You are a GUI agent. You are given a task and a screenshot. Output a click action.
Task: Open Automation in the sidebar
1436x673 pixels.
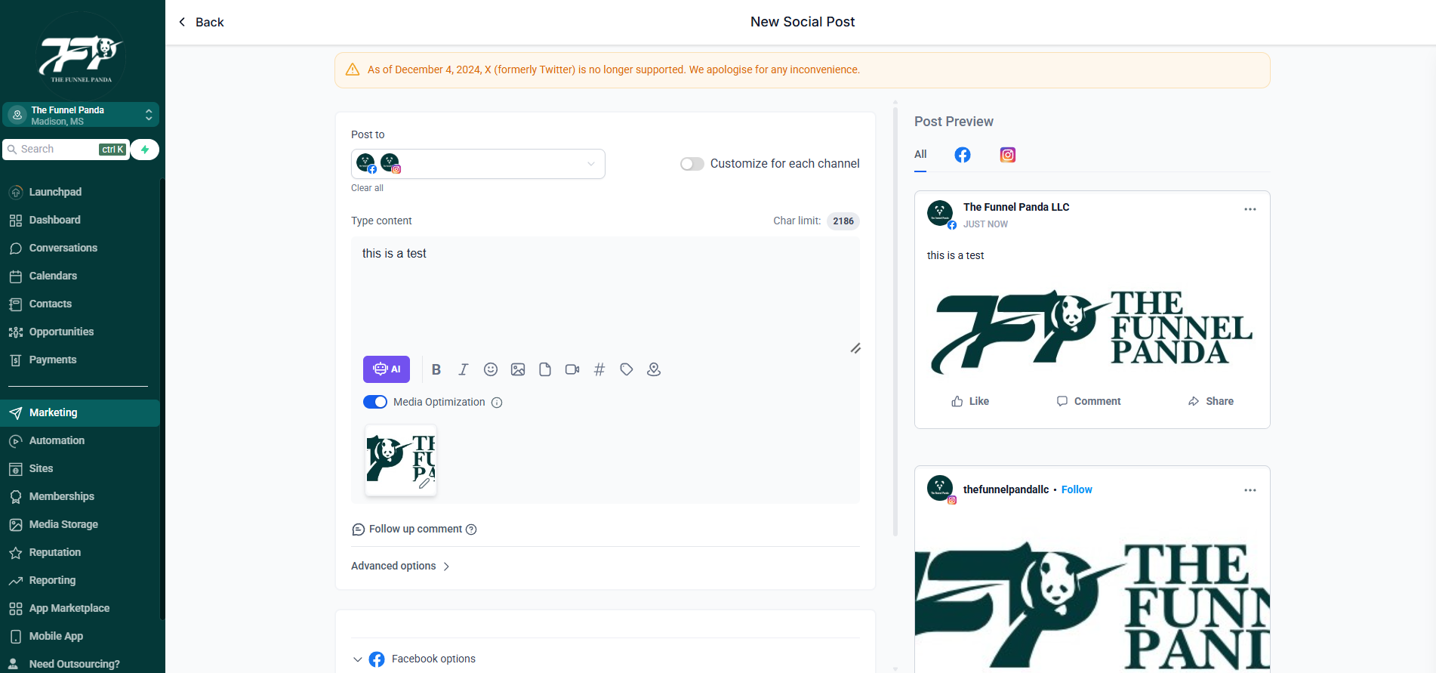pyautogui.click(x=57, y=440)
